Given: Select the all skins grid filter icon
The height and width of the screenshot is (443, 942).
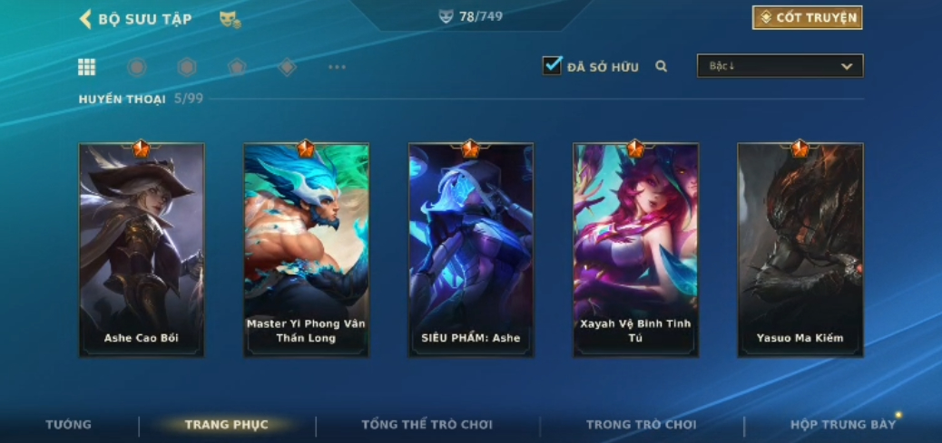Looking at the screenshot, I should [x=86, y=67].
